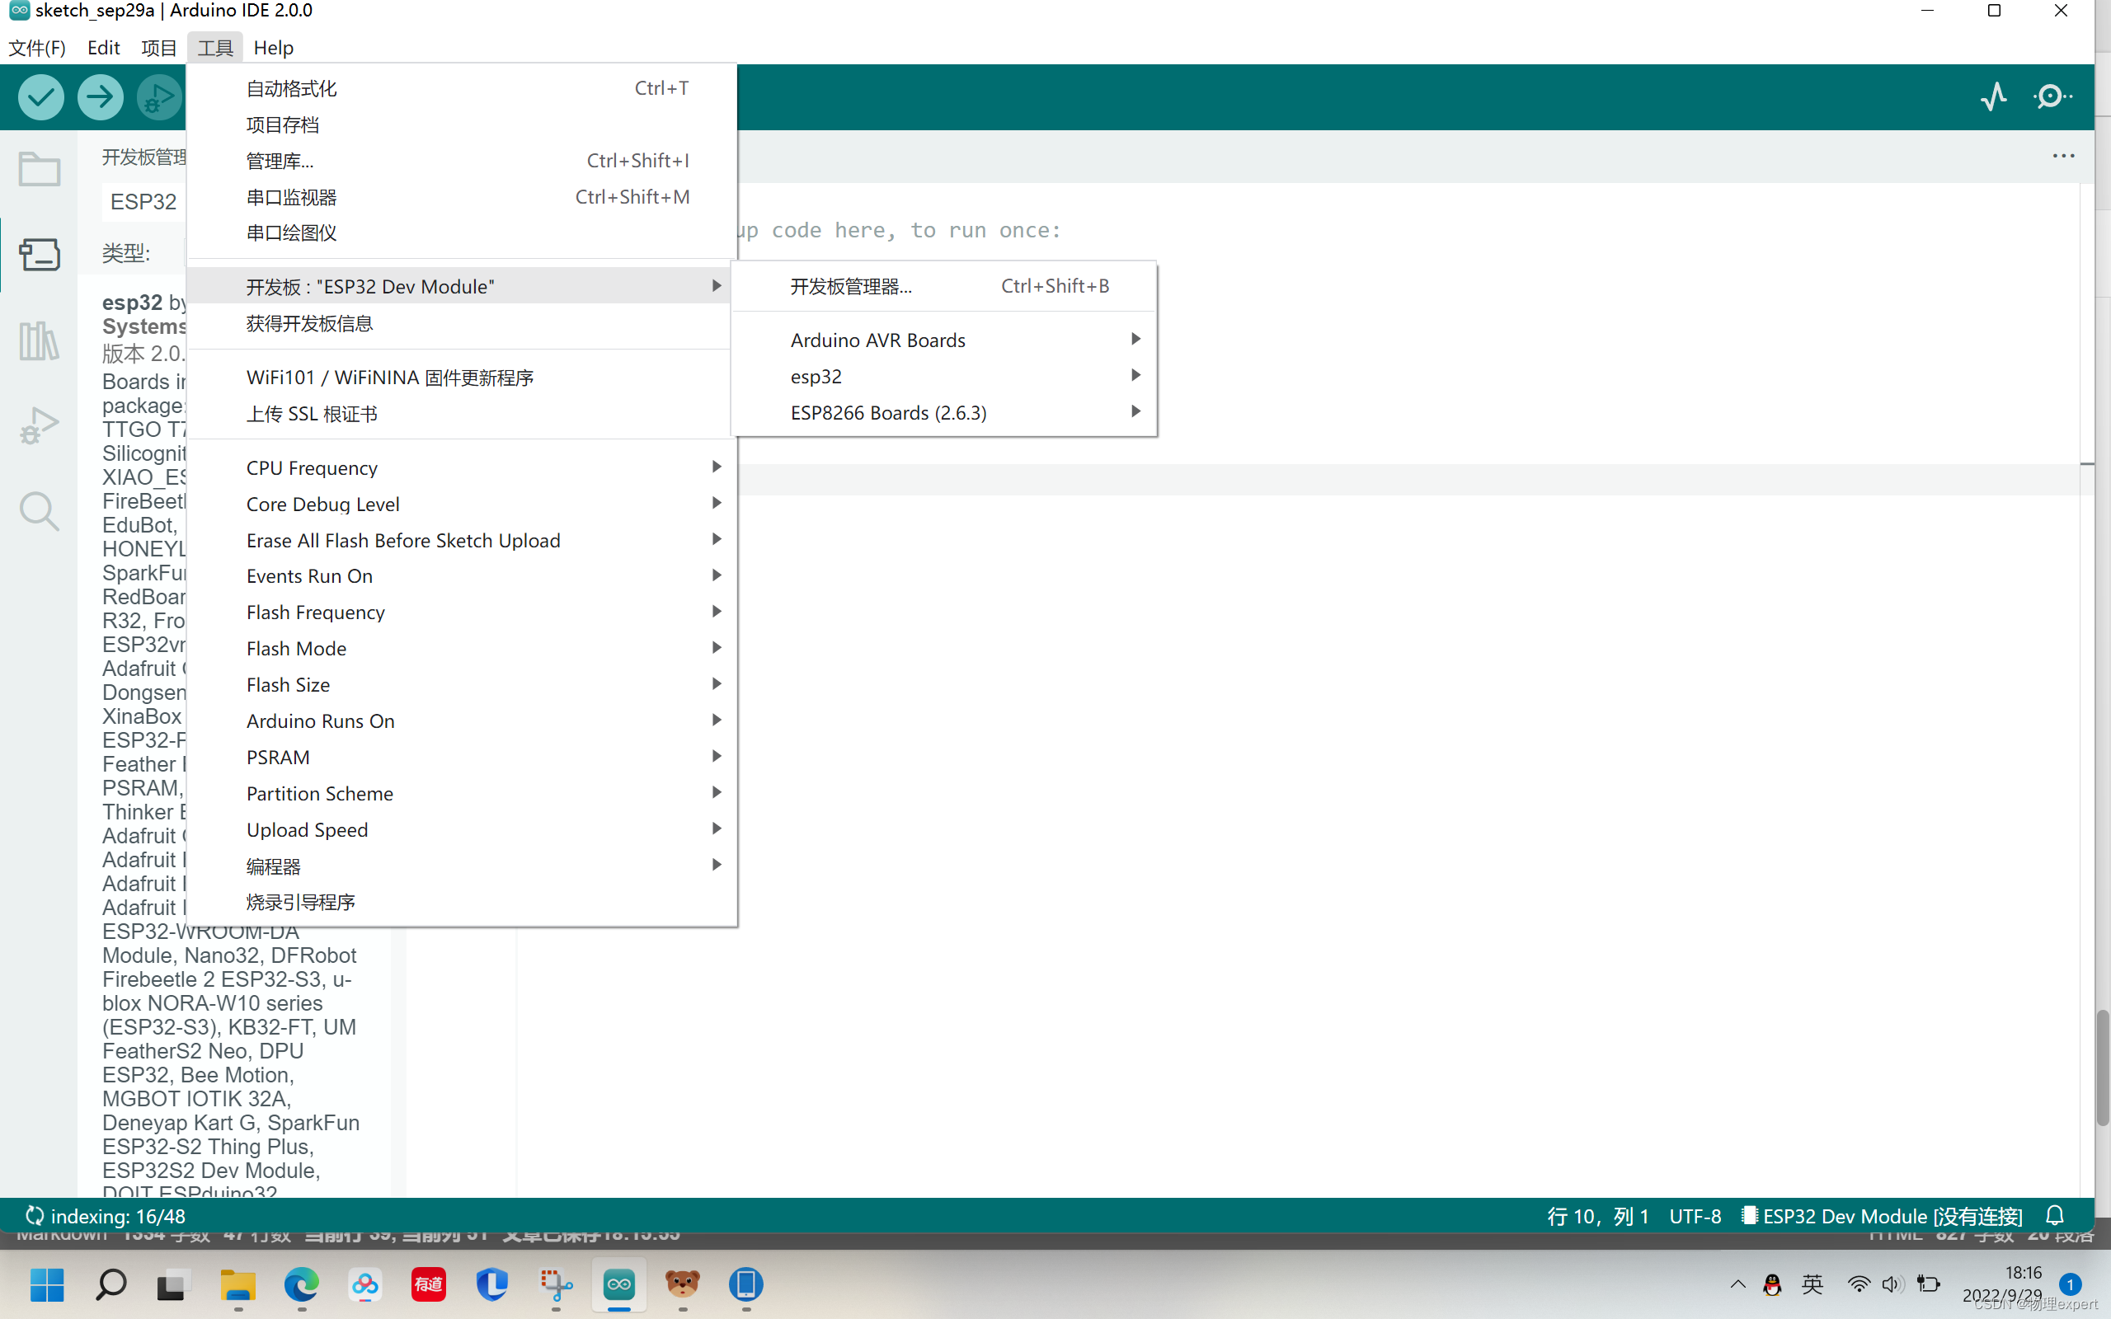The image size is (2111, 1319).
Task: Open the Help menu
Action: (x=273, y=48)
